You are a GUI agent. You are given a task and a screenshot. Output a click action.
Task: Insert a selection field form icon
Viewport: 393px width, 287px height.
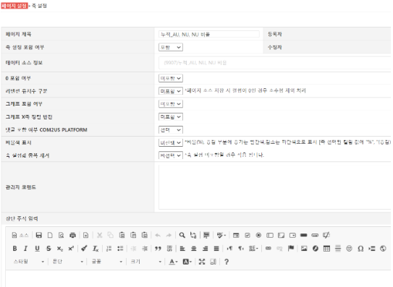click(292, 235)
